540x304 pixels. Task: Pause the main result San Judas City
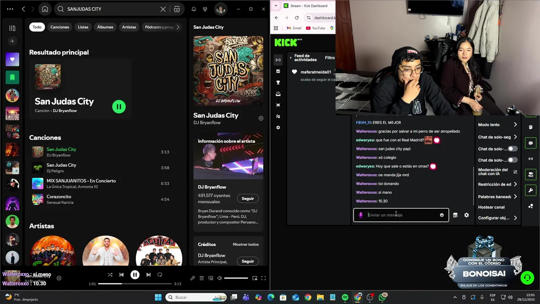click(119, 106)
